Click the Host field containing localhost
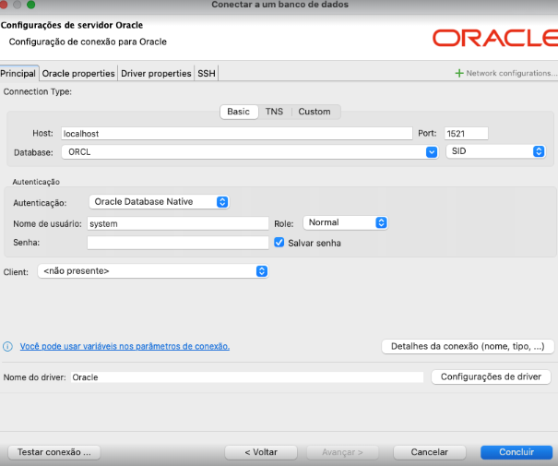 (x=237, y=134)
